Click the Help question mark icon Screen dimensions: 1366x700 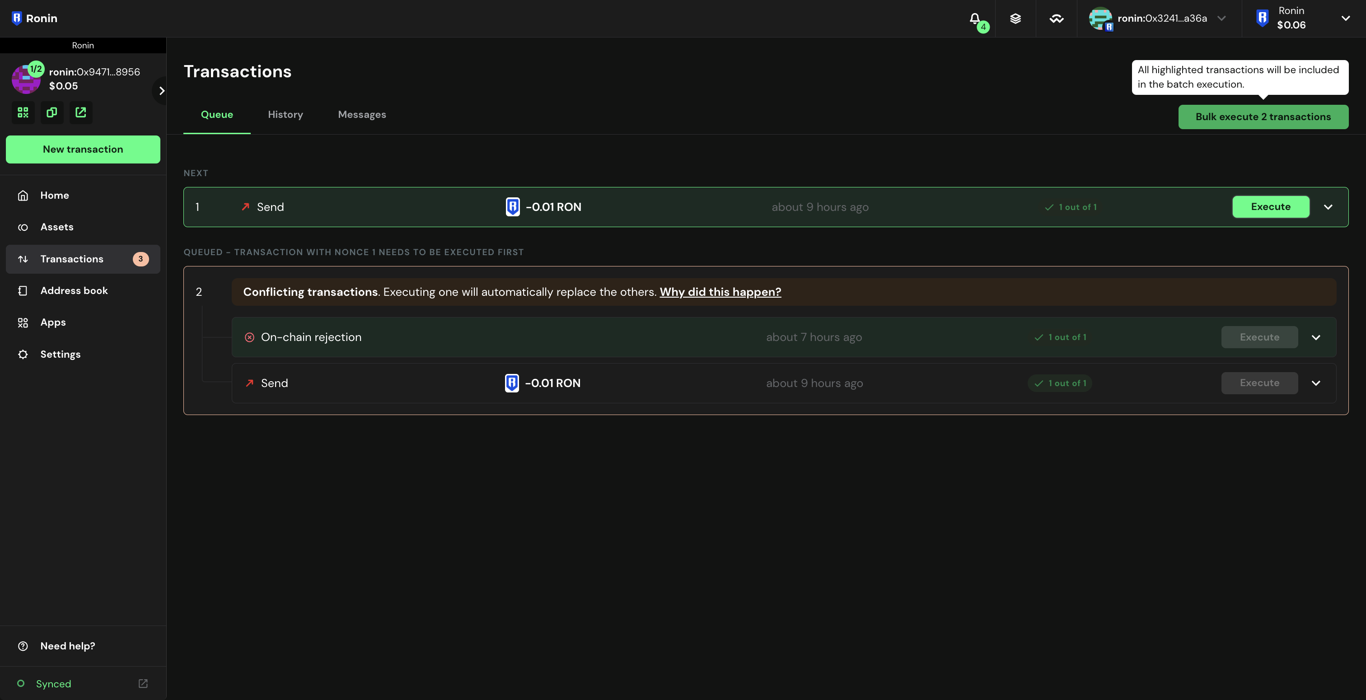coord(23,646)
